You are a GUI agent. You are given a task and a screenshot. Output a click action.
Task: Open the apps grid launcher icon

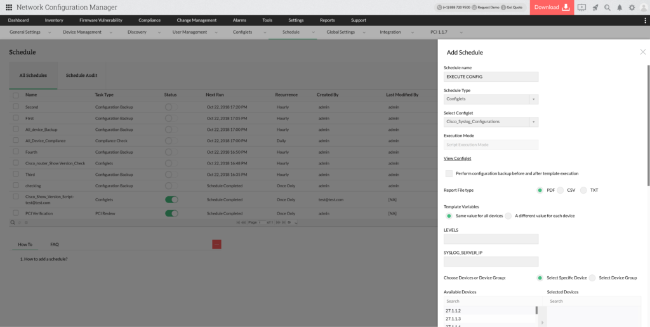click(x=9, y=8)
